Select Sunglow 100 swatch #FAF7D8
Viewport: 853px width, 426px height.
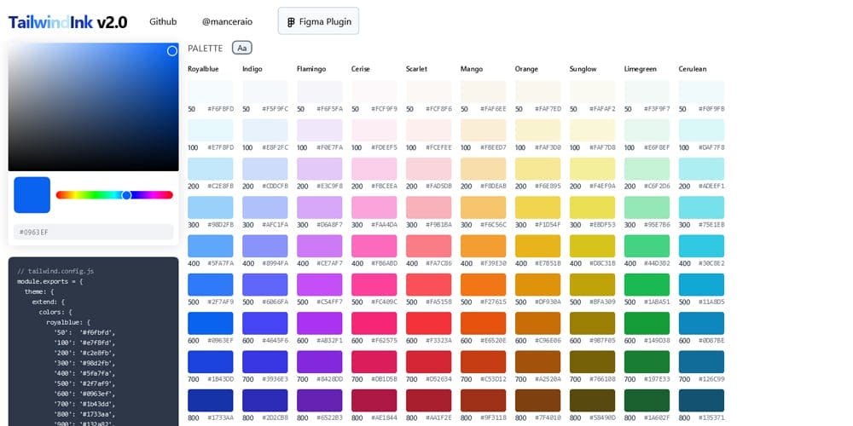coord(593,130)
